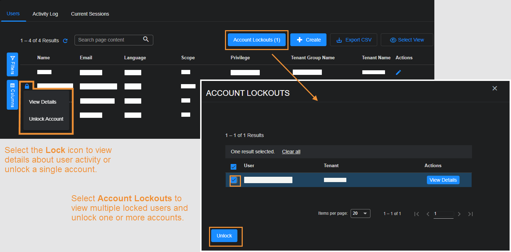Toggle the select-all checkbox in lockouts header

[x=233, y=166]
